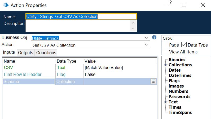Click the help question mark icon
This screenshot has height=119, width=211.
[x=170, y=3]
